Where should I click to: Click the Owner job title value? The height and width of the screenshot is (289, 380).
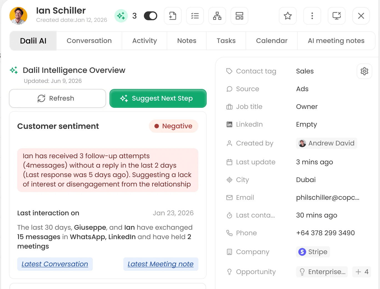307,107
